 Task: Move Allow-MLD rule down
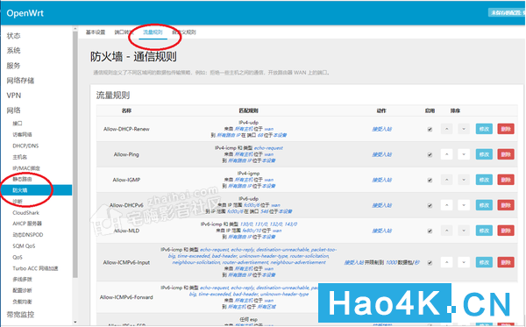pos(464,231)
